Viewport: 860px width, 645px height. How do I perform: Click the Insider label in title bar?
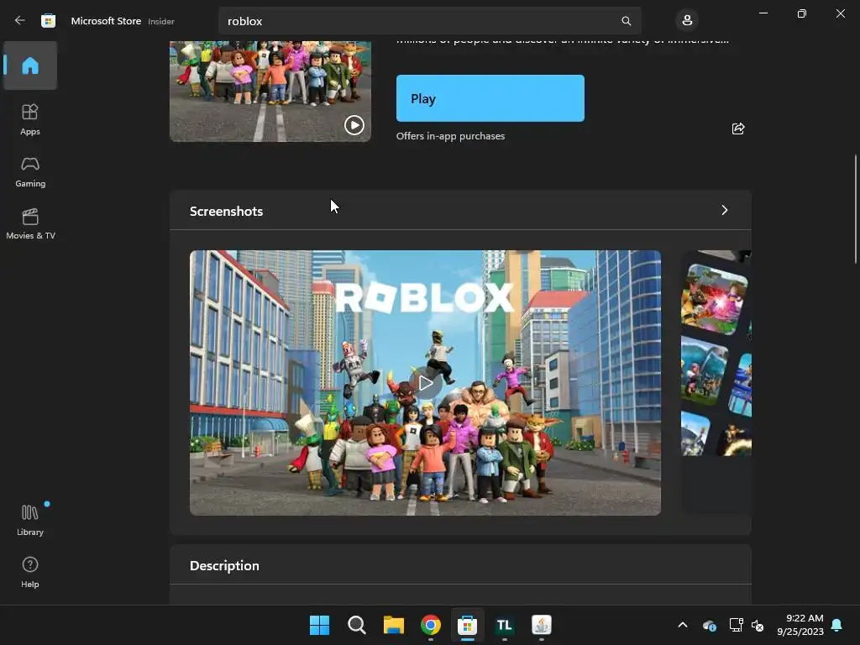[161, 21]
